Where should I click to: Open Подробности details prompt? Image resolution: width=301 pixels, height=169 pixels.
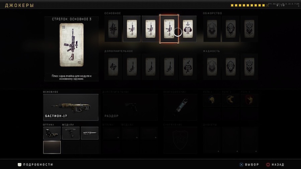[35, 164]
